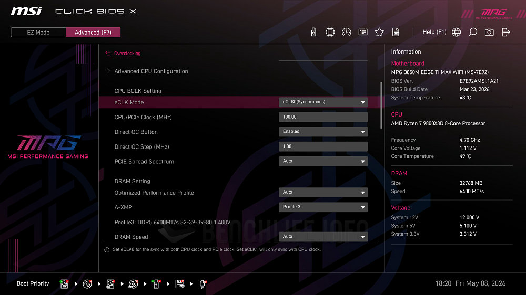Open the M-Flash USB BIOS update icon
The height and width of the screenshot is (295, 526).
point(313,32)
